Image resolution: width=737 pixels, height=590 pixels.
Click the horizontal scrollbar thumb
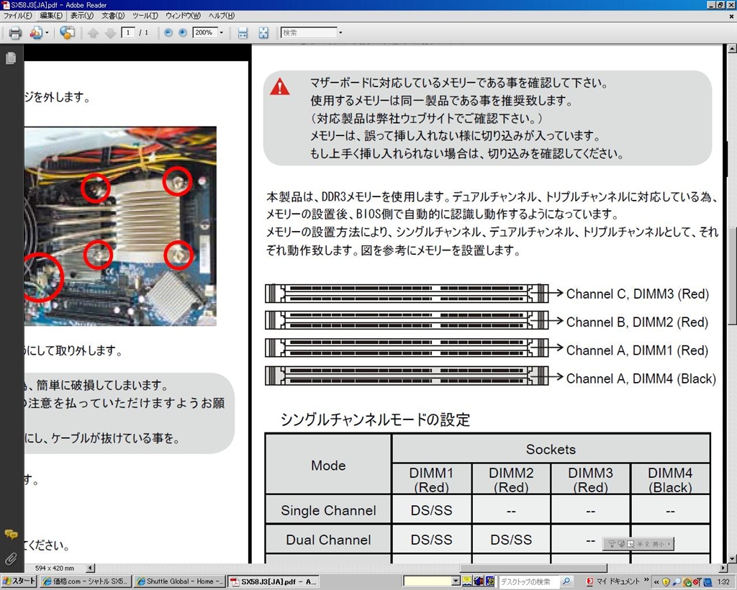coord(533,568)
